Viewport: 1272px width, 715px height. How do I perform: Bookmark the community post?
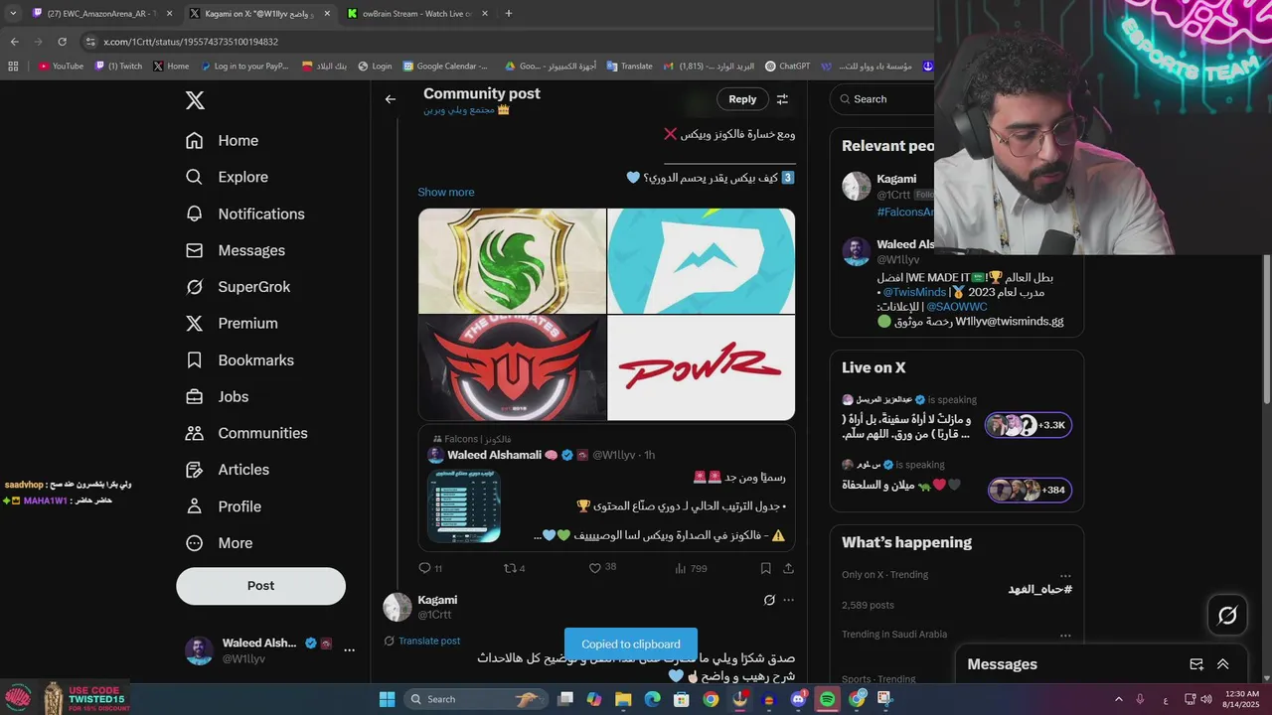pos(765,568)
